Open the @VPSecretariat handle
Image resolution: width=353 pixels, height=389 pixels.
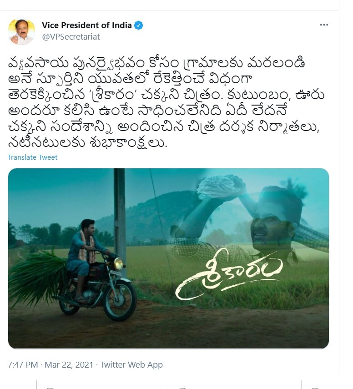71,37
